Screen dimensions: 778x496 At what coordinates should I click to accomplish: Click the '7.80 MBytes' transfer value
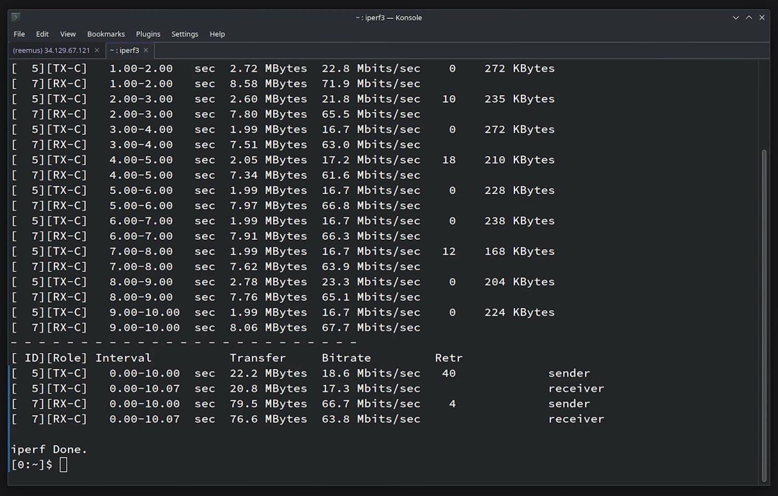[x=268, y=114]
